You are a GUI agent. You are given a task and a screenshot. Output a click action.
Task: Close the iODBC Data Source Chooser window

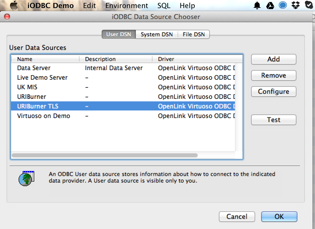pos(7,17)
